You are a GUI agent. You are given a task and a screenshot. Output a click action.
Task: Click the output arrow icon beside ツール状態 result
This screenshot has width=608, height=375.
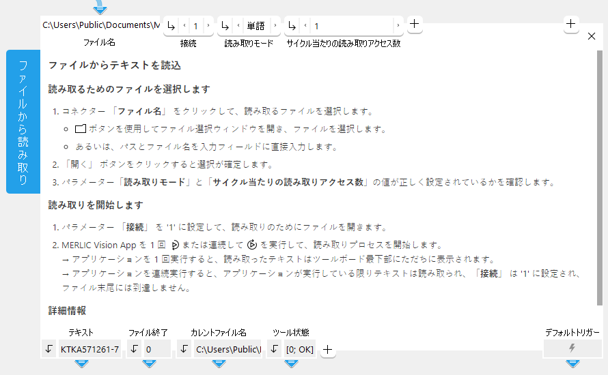tap(275, 349)
